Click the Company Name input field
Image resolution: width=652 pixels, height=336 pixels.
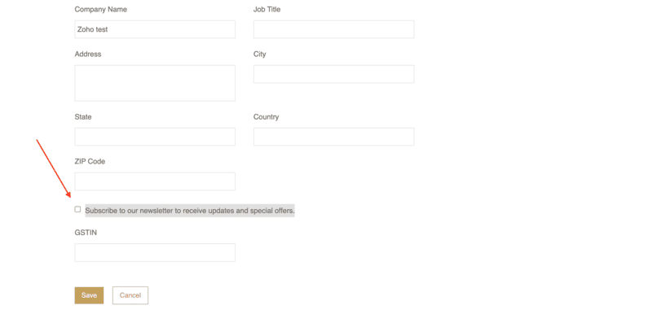tap(155, 29)
